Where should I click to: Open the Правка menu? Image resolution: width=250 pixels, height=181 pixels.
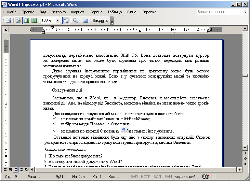pyautogui.click(x=28, y=12)
